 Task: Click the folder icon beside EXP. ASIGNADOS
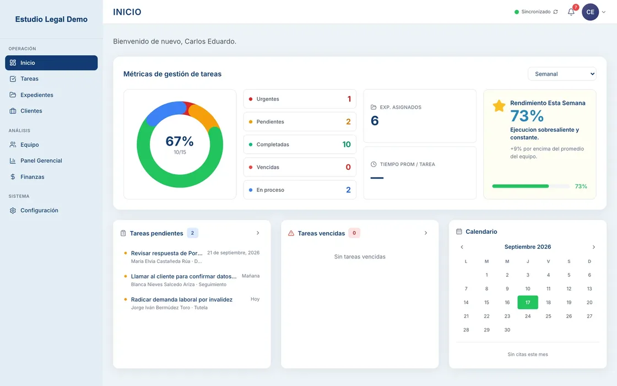(x=374, y=107)
